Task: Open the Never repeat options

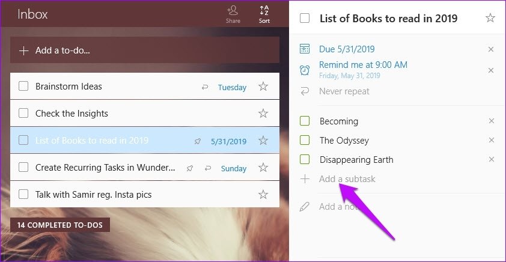Action: [344, 91]
